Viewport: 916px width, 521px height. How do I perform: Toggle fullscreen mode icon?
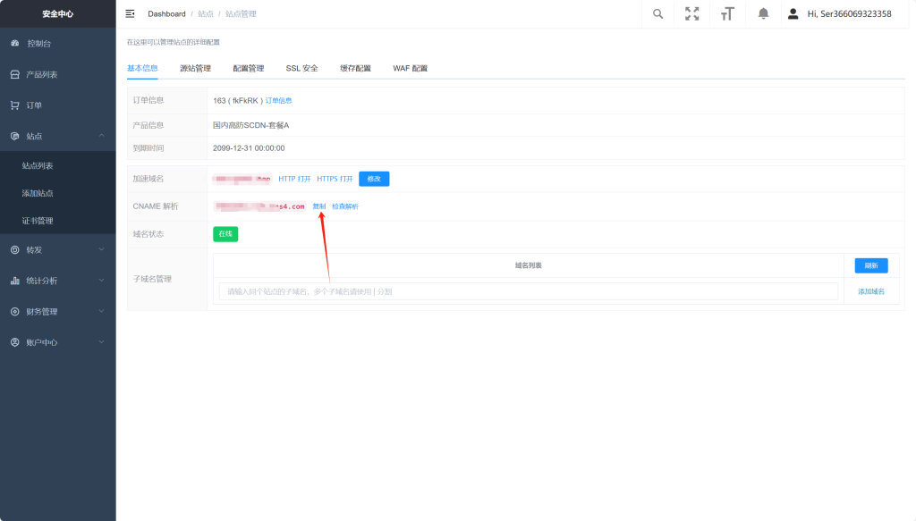pyautogui.click(x=691, y=13)
